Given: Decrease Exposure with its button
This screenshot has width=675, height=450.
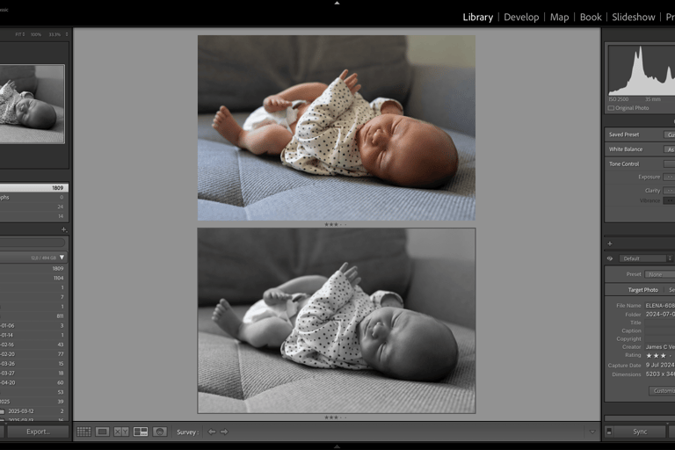Looking at the screenshot, I should coord(670,177).
